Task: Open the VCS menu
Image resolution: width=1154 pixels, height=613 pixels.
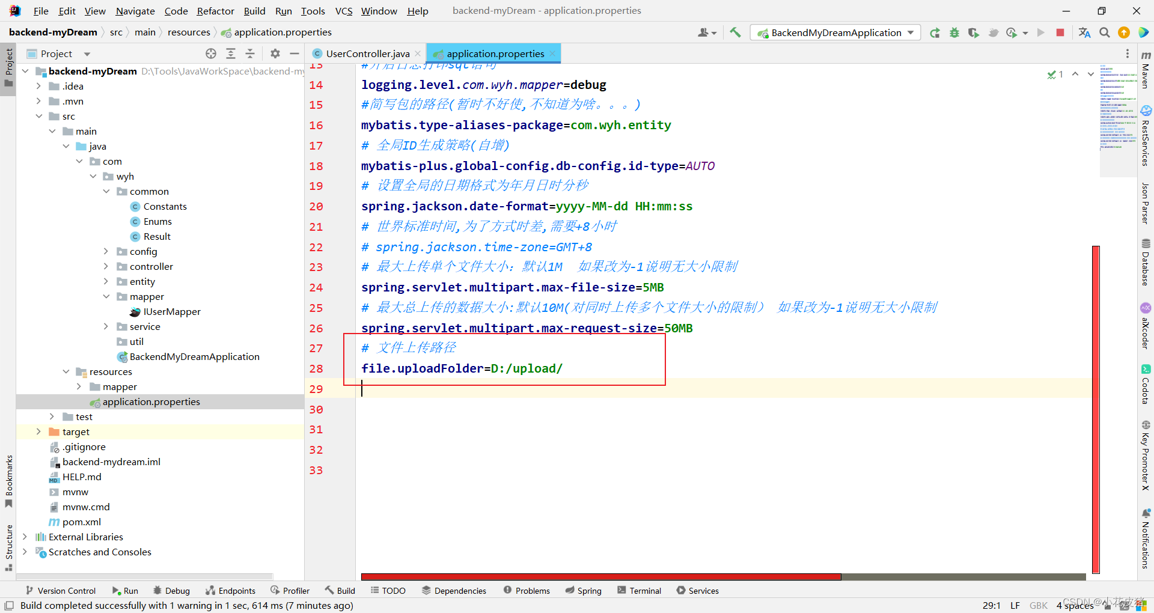Action: click(344, 11)
